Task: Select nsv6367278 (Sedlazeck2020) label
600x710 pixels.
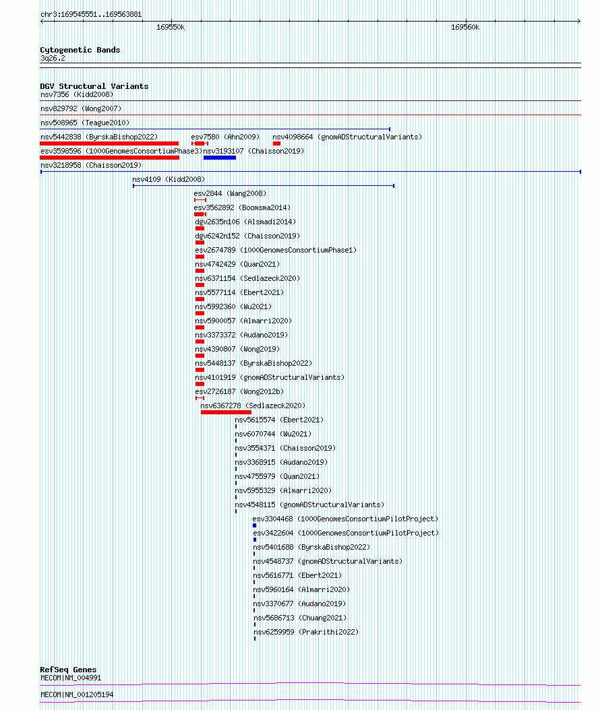Action: click(253, 406)
